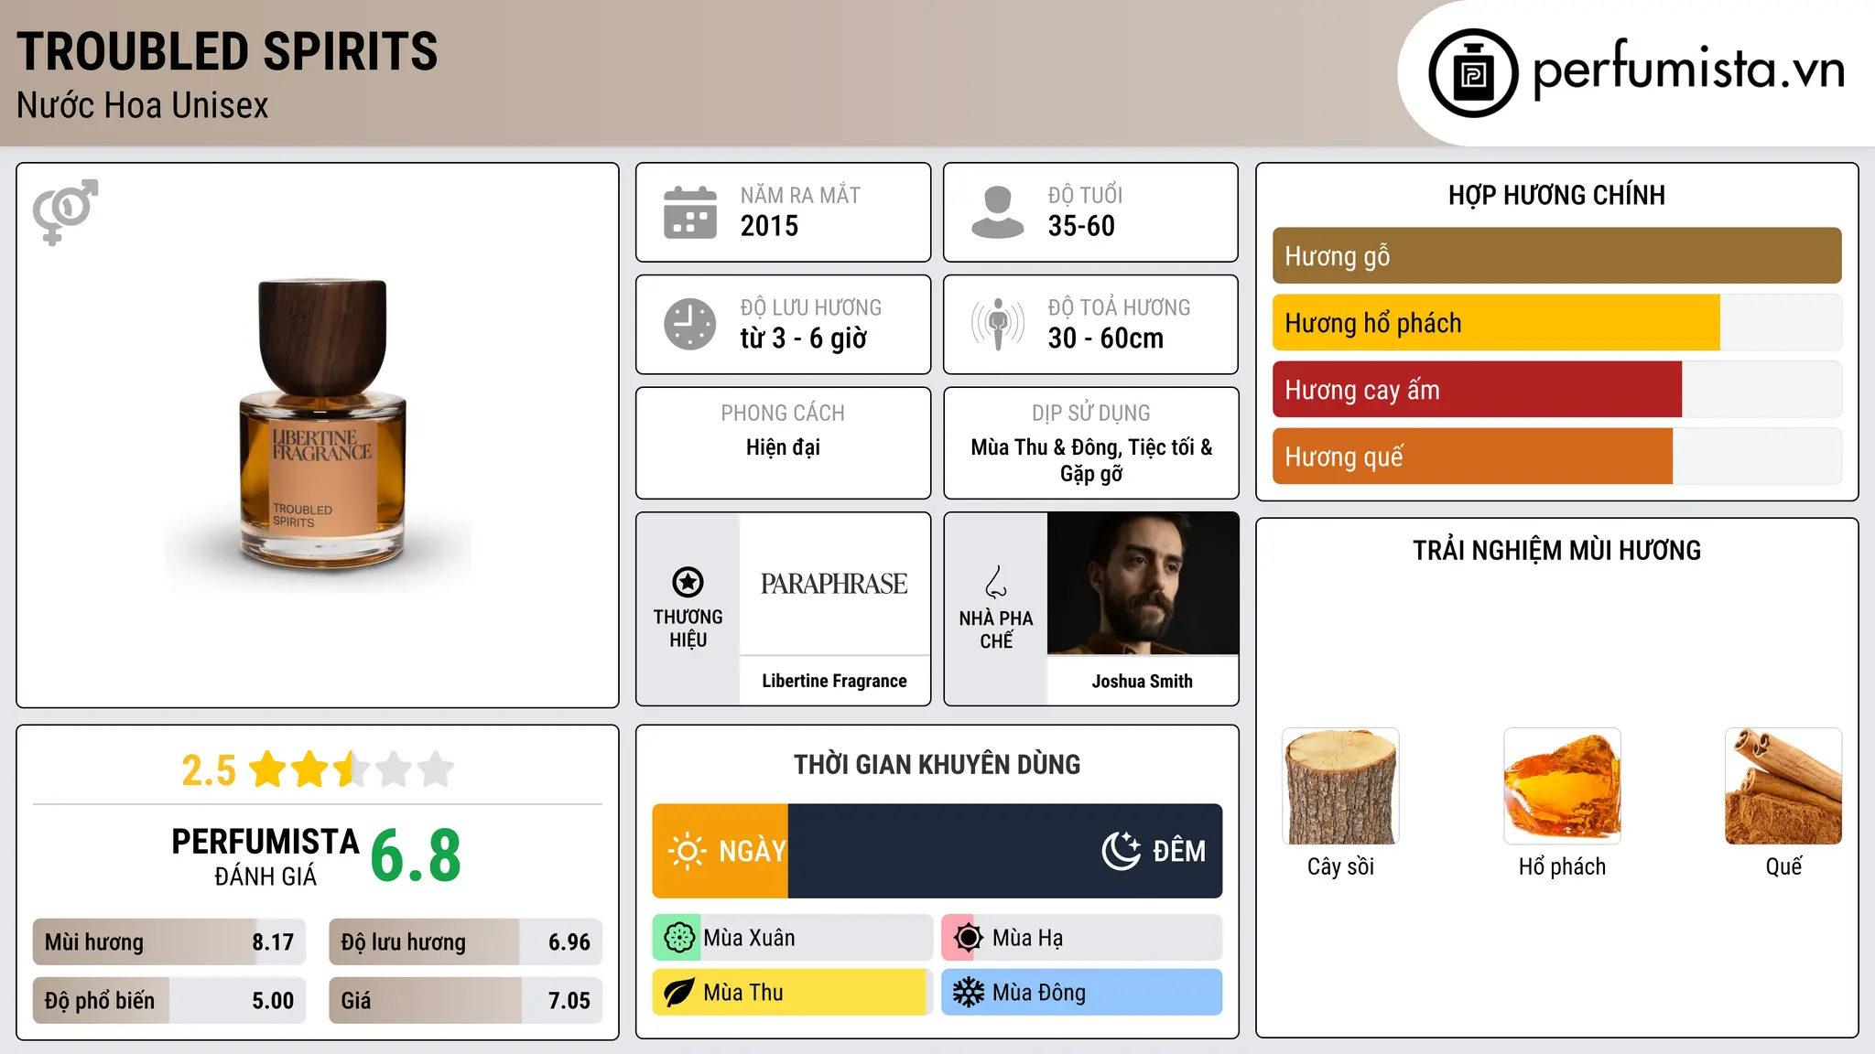Image resolution: width=1875 pixels, height=1054 pixels.
Task: Select the Mùa Hạ season bar
Action: click(x=1082, y=938)
